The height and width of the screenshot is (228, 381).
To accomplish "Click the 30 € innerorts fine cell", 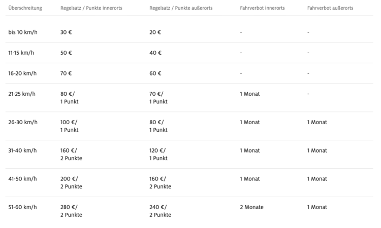I will (x=66, y=32).
